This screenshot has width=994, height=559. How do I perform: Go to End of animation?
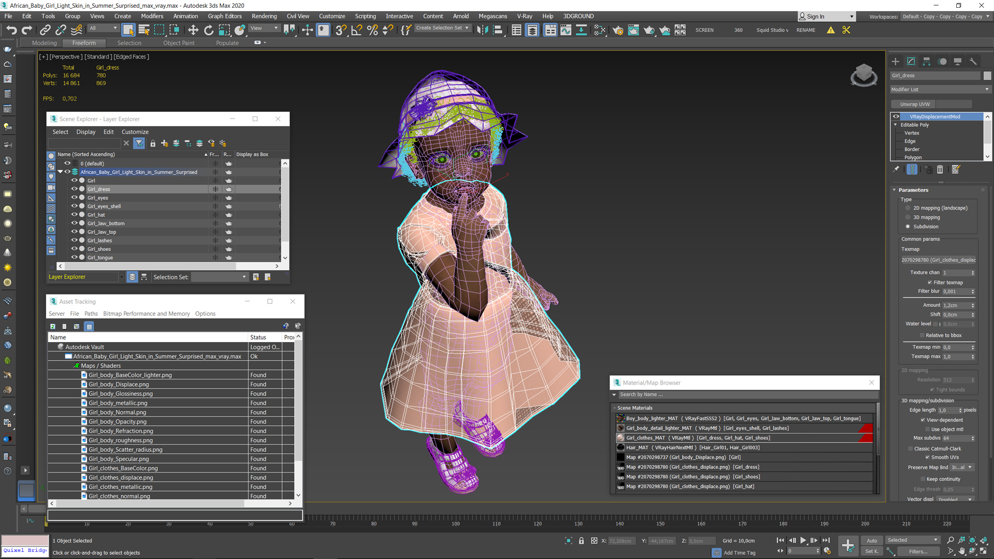(826, 540)
